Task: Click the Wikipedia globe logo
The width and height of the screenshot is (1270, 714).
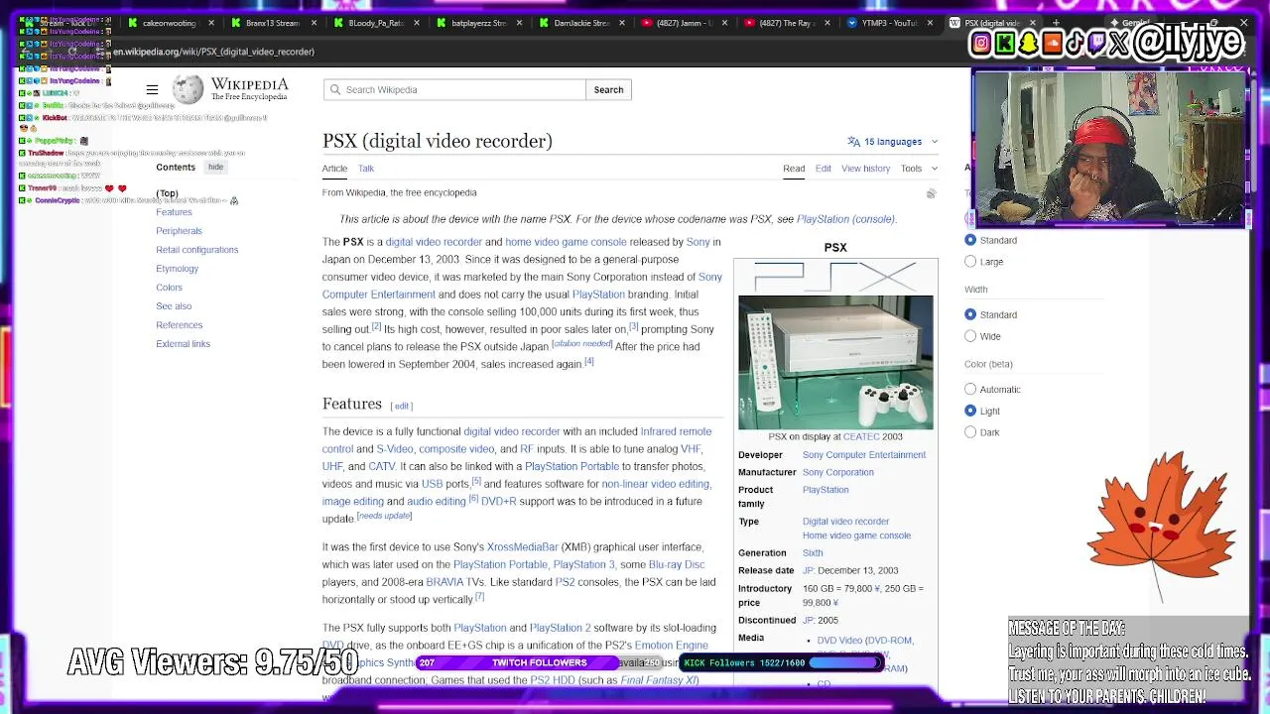Action: 188,90
